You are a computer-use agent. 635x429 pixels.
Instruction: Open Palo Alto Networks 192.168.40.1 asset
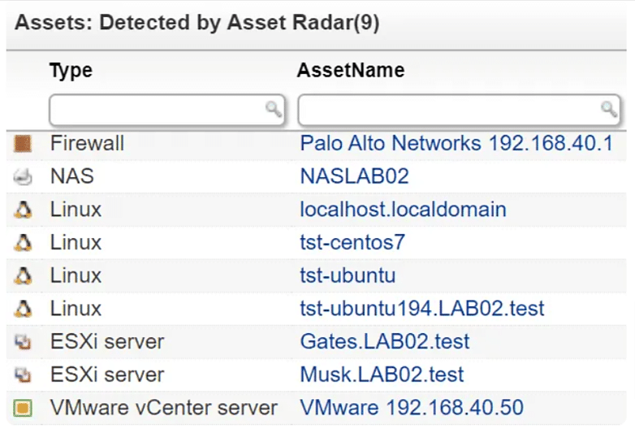pos(456,144)
